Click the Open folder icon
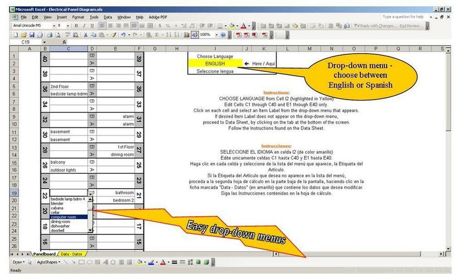Image resolution: width=457 pixels, height=274 pixels. point(23,35)
